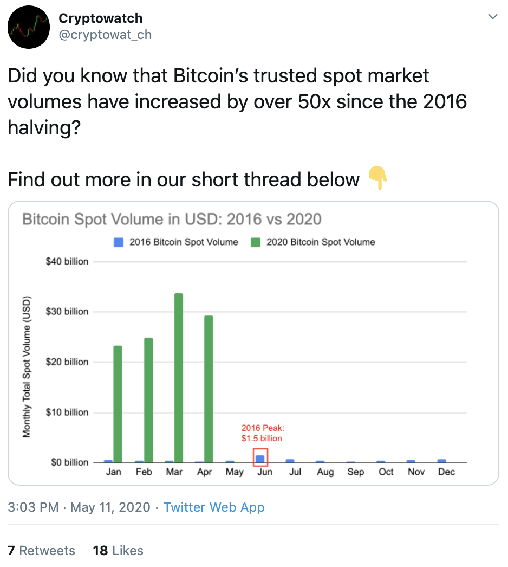This screenshot has height=567, width=508.
Task: Open the Cryptowatch display name
Action: coord(100,18)
